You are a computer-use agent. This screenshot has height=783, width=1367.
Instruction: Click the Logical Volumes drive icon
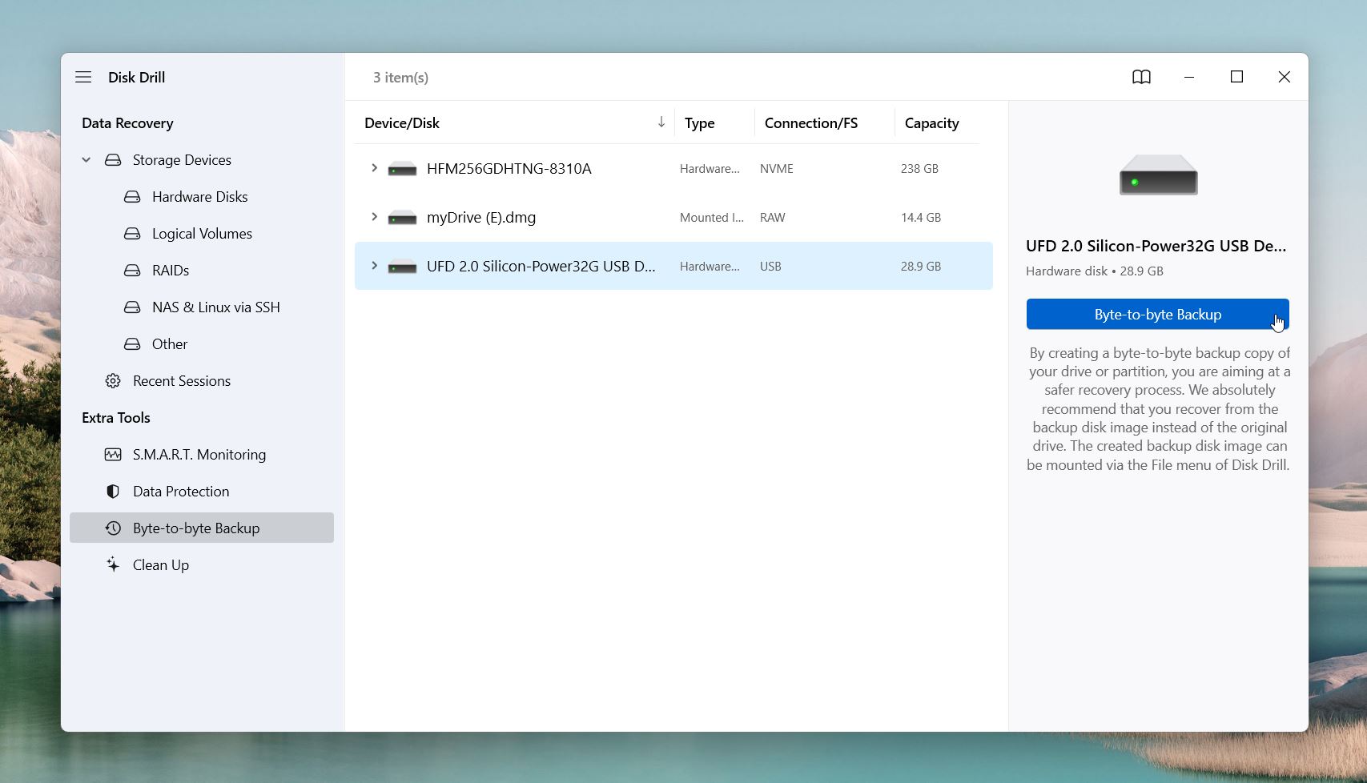tap(132, 234)
